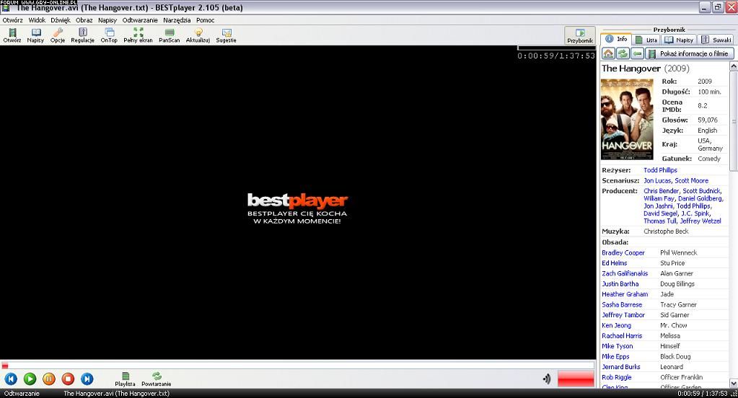Expand the Dźwięk menu
Image resolution: width=738 pixels, height=398 pixels.
coord(61,20)
